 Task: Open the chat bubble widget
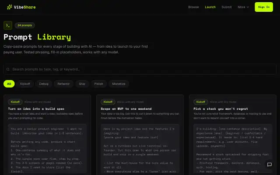(269, 164)
